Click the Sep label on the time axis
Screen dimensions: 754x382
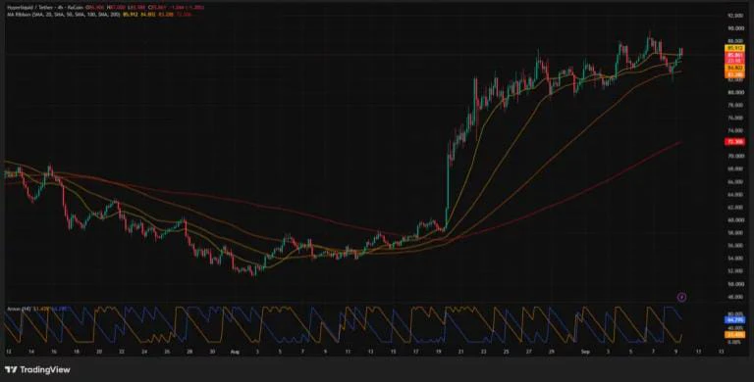point(585,352)
